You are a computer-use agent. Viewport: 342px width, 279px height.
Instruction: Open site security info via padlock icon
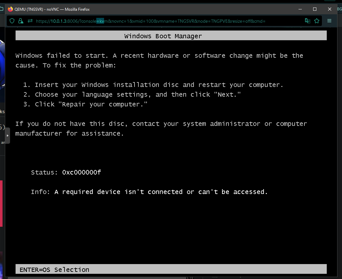click(21, 21)
